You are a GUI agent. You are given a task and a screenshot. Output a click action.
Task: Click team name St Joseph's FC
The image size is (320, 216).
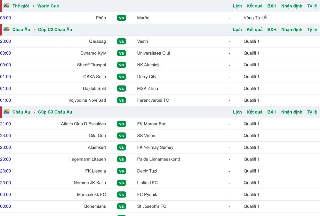pyautogui.click(x=152, y=207)
